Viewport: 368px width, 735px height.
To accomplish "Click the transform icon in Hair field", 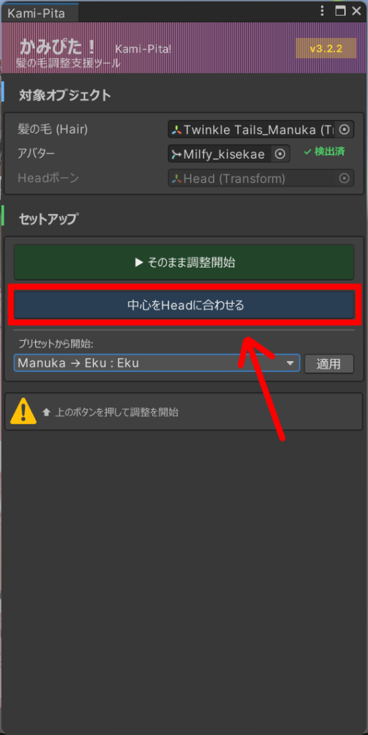I will tap(176, 130).
